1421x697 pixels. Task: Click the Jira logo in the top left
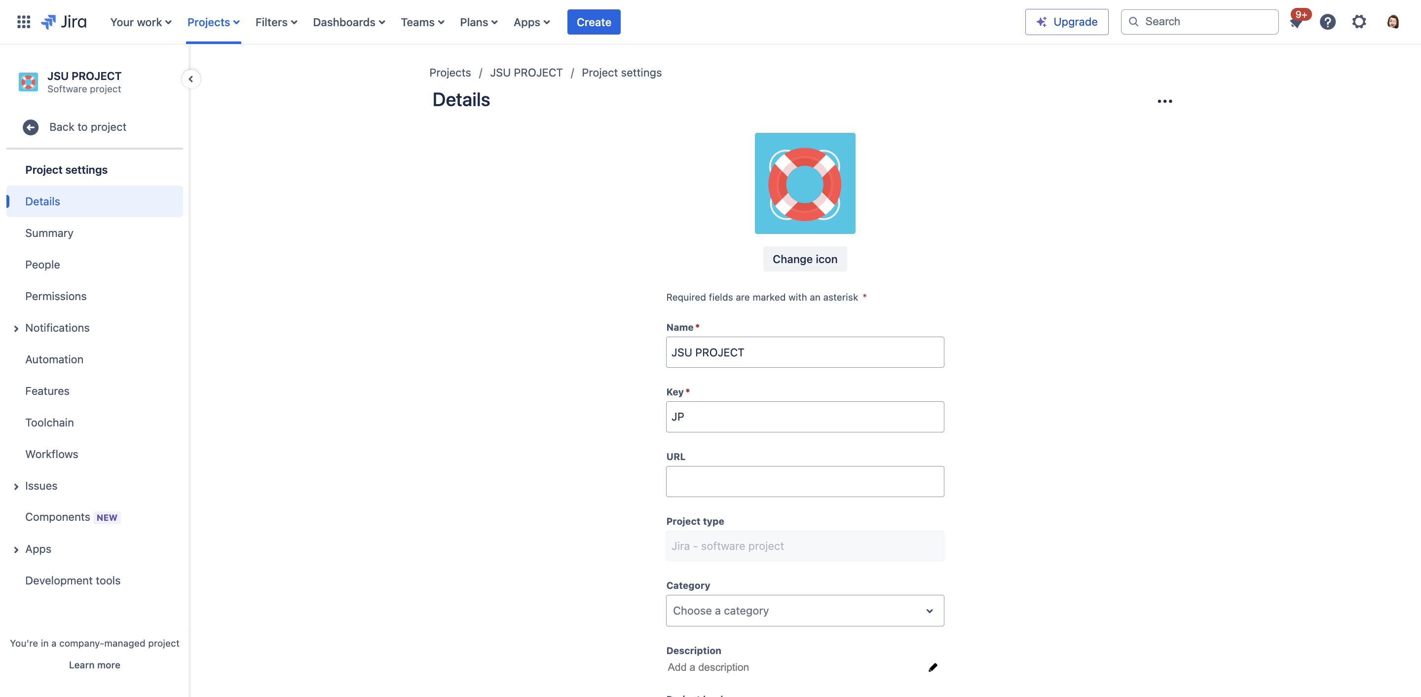coord(64,22)
